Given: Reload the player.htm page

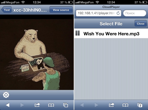Looking at the screenshot, I should click(x=118, y=13).
